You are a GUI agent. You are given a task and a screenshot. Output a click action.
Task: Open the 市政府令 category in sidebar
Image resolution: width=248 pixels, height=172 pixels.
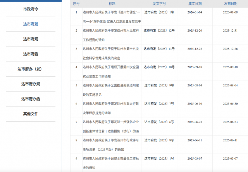pos(31,9)
